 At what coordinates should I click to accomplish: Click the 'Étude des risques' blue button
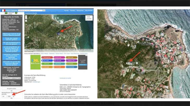point(11,39)
